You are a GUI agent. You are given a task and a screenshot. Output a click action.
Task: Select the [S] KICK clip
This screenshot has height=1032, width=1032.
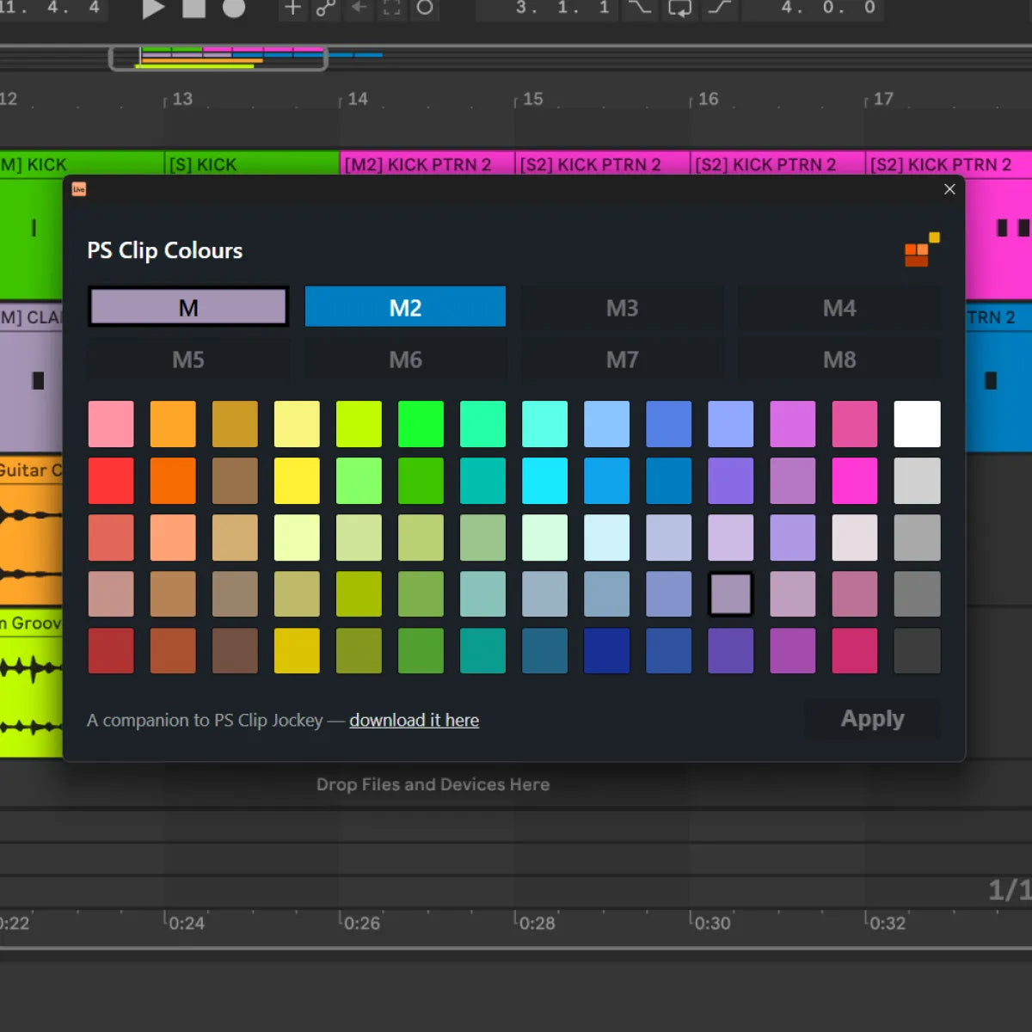click(251, 163)
